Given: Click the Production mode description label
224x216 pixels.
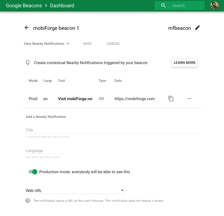Looking at the screenshot, I should click(84, 172).
